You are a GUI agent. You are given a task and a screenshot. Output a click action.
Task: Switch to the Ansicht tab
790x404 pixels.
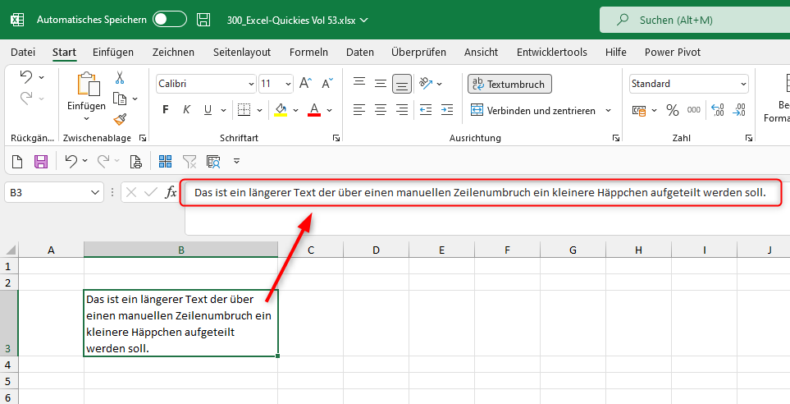tap(481, 52)
